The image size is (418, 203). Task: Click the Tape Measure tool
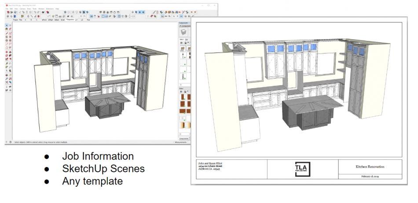(7, 63)
